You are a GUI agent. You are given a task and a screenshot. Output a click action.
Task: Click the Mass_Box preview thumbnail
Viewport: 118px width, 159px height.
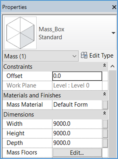point(20,33)
